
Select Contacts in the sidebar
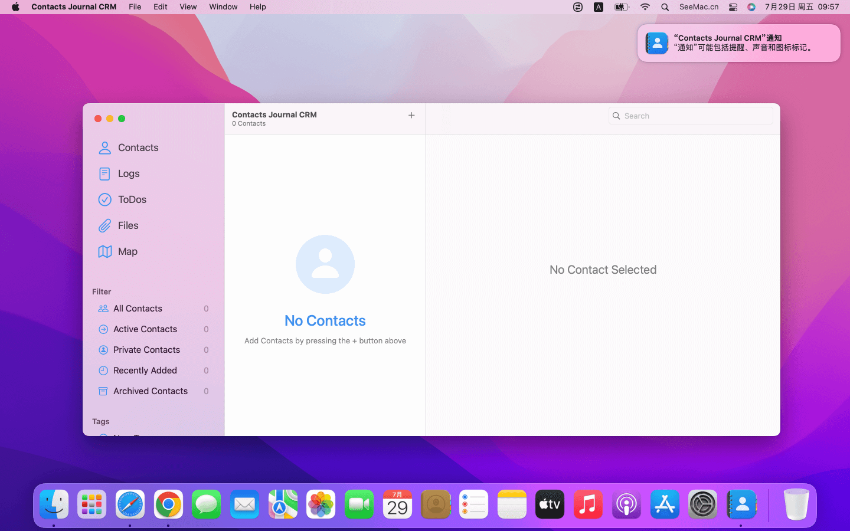(x=138, y=147)
